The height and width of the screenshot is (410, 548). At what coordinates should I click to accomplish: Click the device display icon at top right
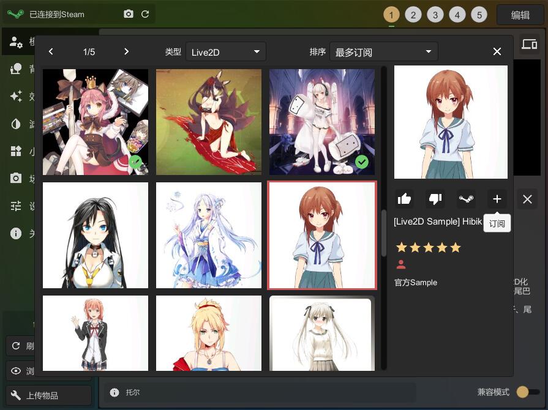529,44
